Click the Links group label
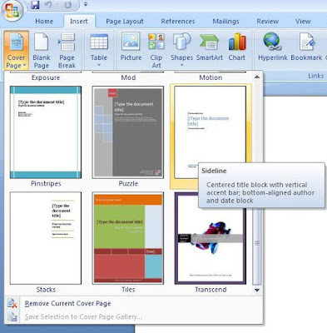 tap(315, 76)
